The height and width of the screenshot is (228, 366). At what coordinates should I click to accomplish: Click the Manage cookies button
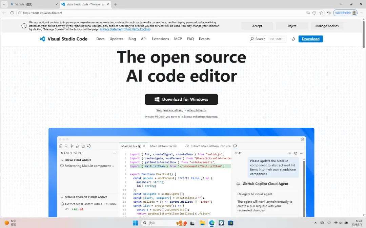tap(327, 26)
